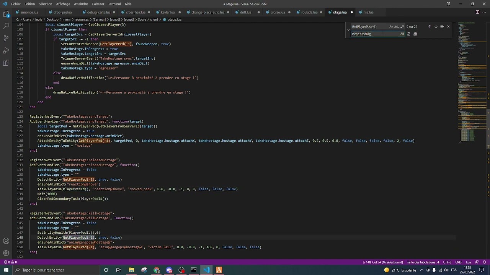Open File Explorer from the taskbar
The height and width of the screenshot is (275, 490).
point(131,270)
